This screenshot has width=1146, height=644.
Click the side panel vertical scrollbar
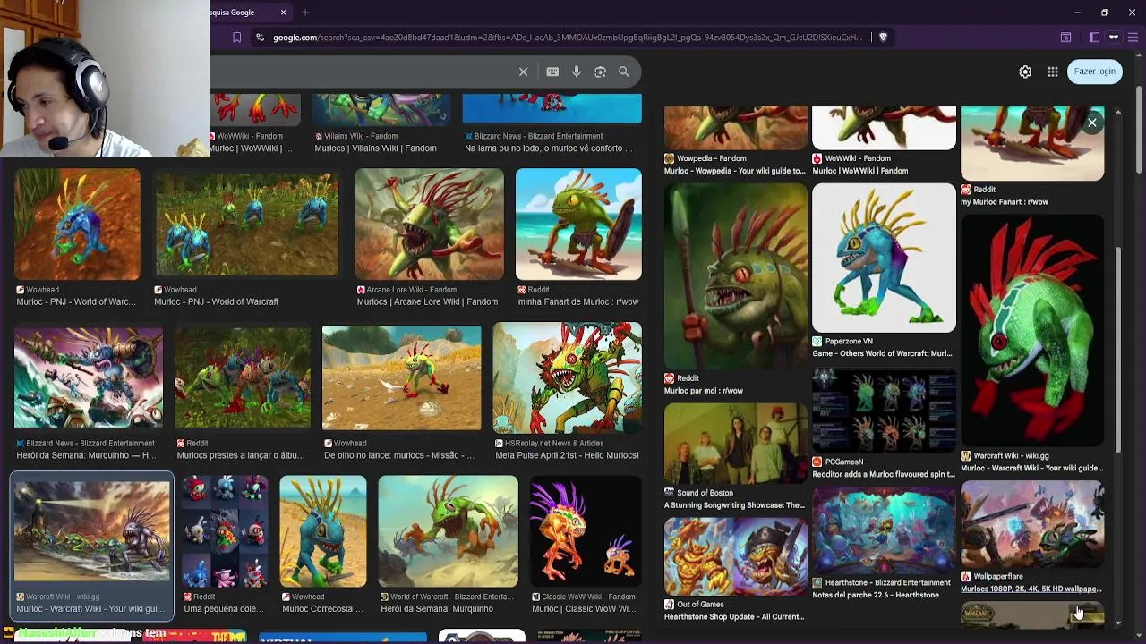(x=1116, y=349)
